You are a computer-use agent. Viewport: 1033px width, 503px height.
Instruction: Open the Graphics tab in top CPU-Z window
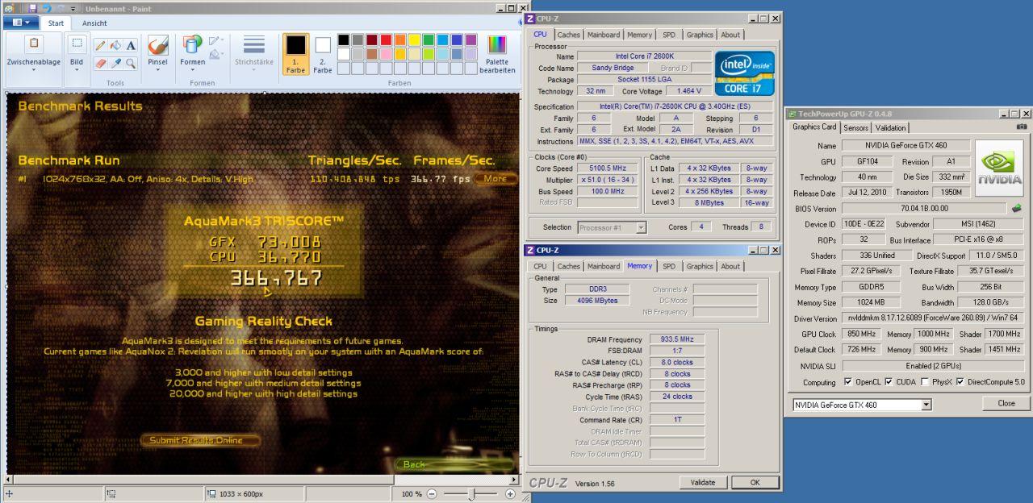coord(700,35)
